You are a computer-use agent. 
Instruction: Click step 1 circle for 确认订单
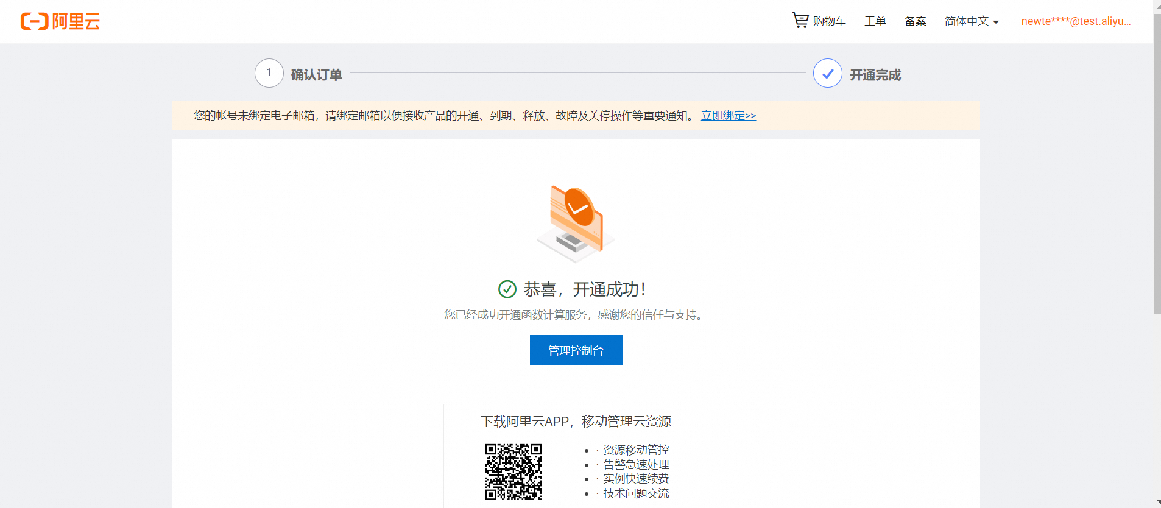269,73
